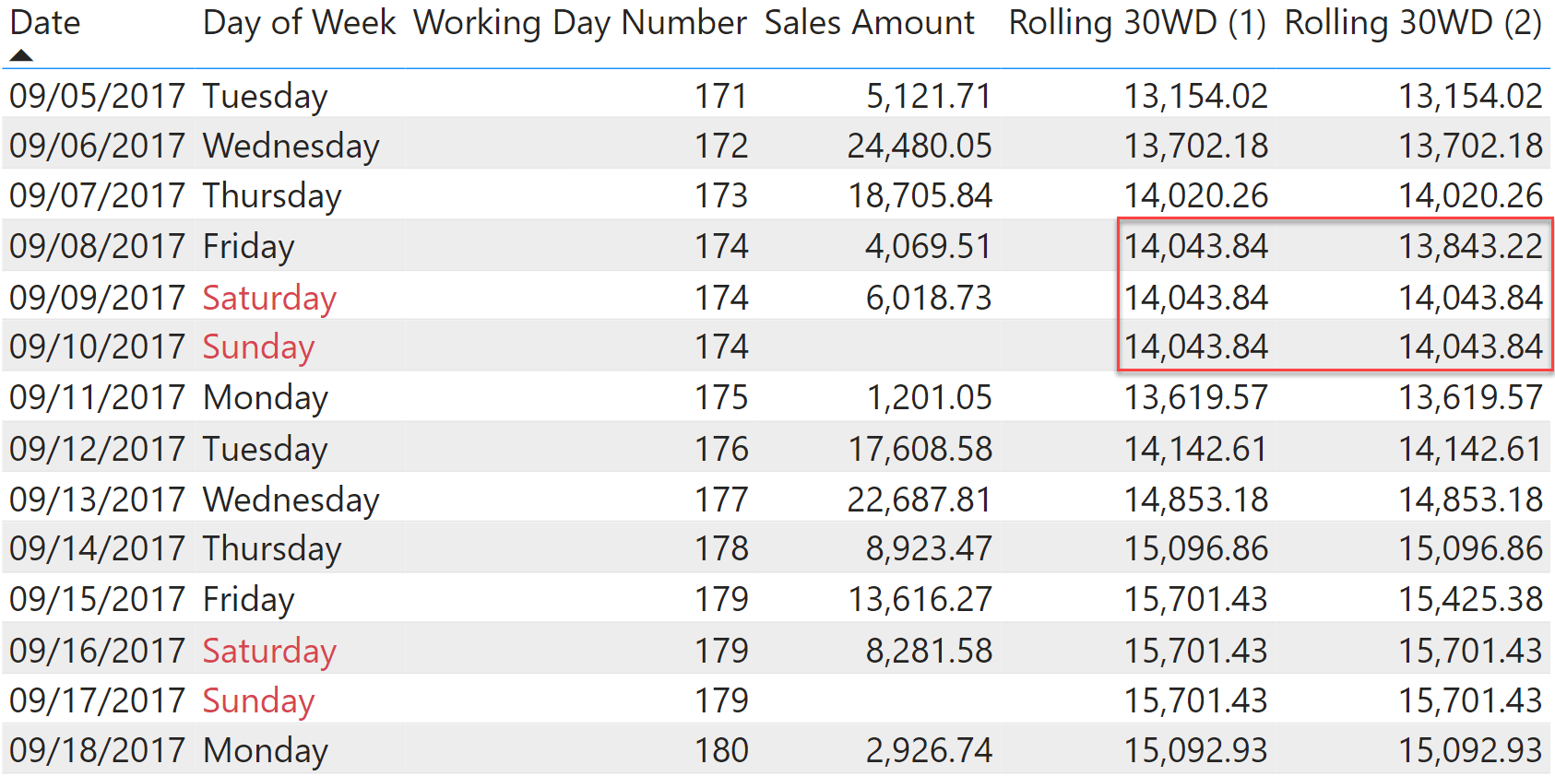Click the 09/18/2017 date cell
1555x776 pixels.
[98, 750]
